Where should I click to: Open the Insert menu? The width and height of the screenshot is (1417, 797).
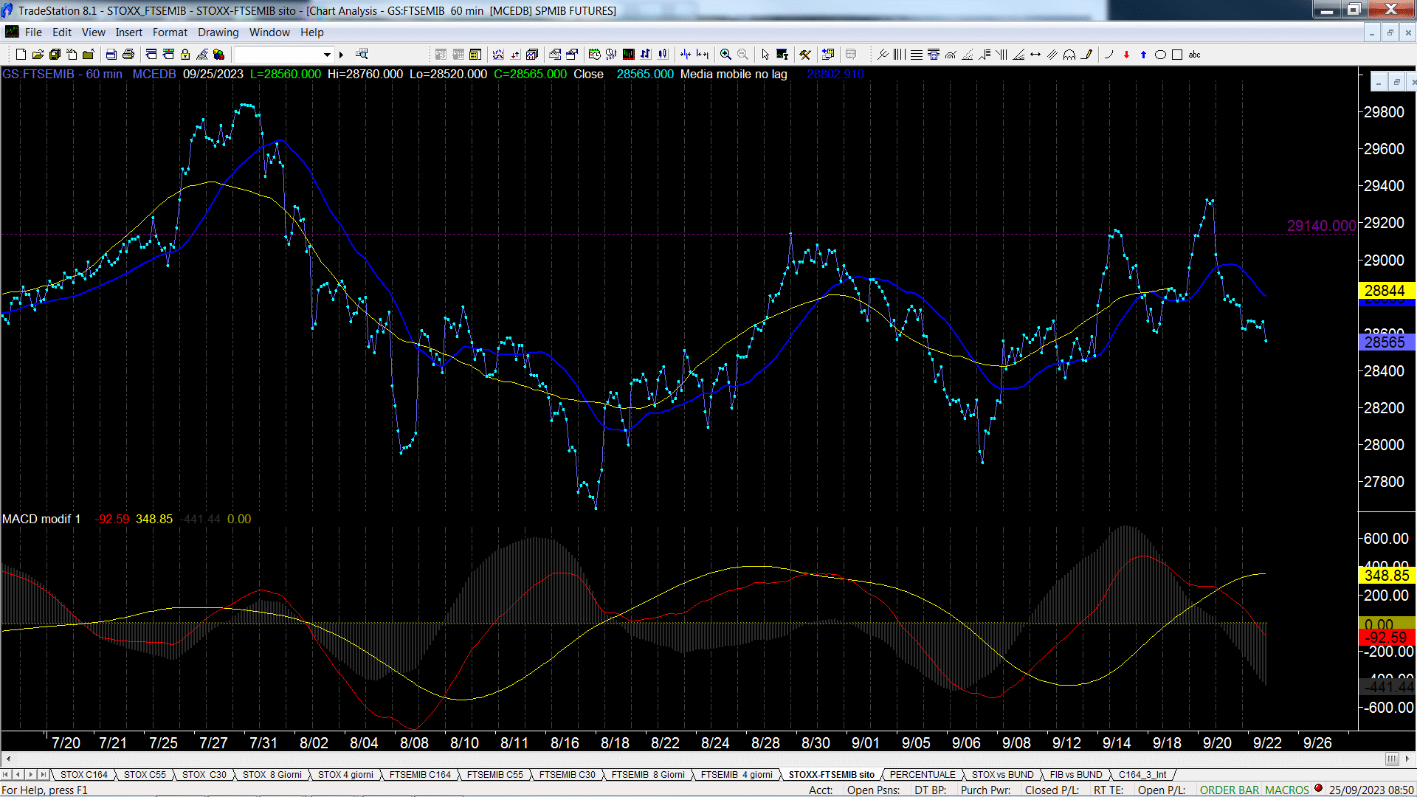tap(129, 32)
